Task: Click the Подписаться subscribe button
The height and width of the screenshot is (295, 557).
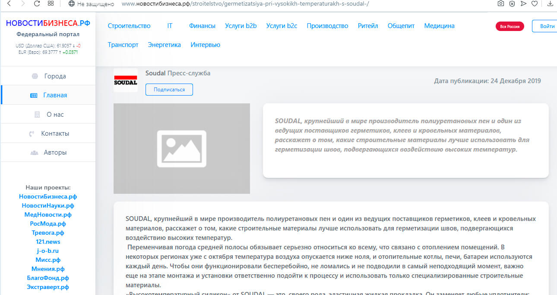Action: coord(169,90)
